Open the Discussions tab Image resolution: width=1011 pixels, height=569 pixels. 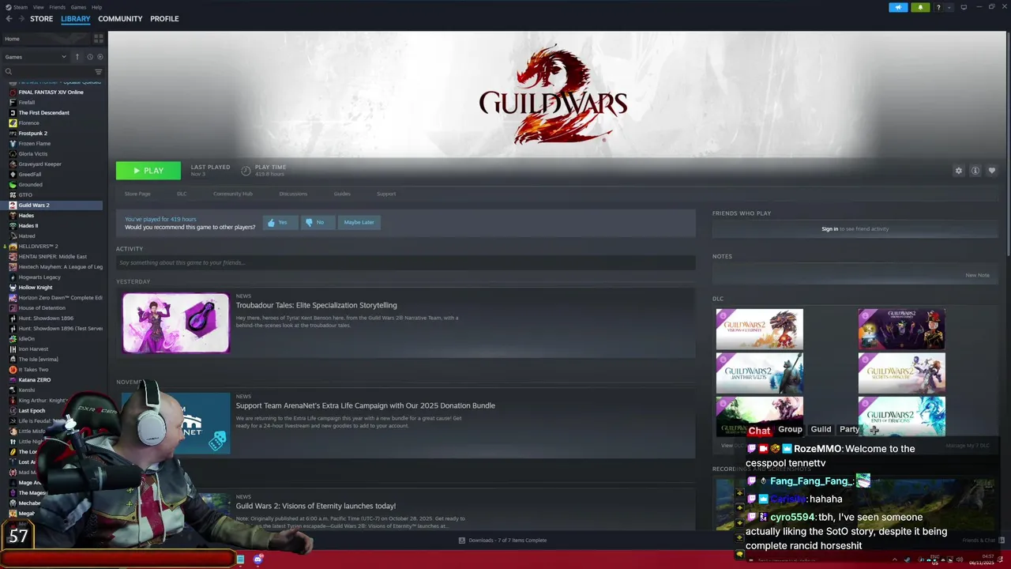coord(293,194)
